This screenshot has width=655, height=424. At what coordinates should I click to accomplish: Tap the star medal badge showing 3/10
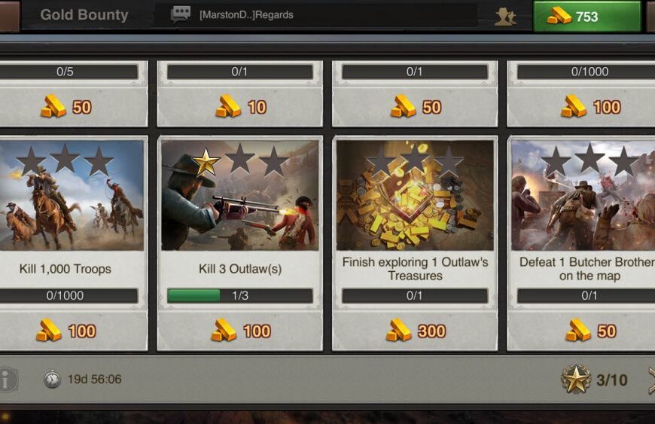[x=576, y=380]
